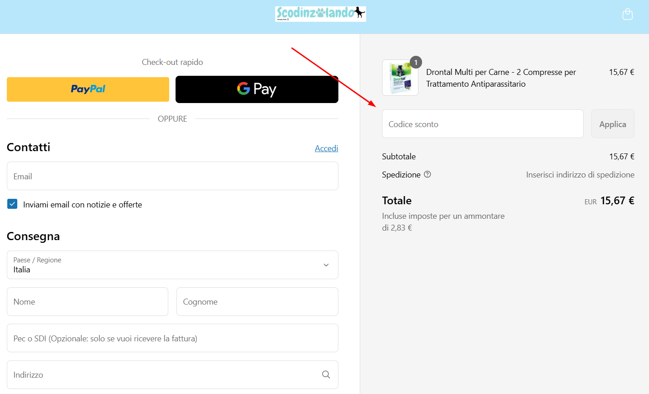The image size is (649, 394).
Task: Click into the Email input field
Action: click(172, 176)
